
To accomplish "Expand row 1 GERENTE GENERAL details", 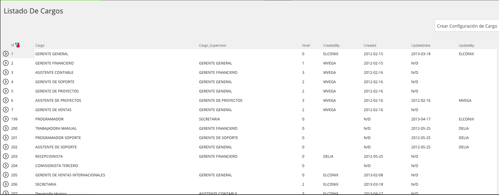I will [x=6, y=54].
